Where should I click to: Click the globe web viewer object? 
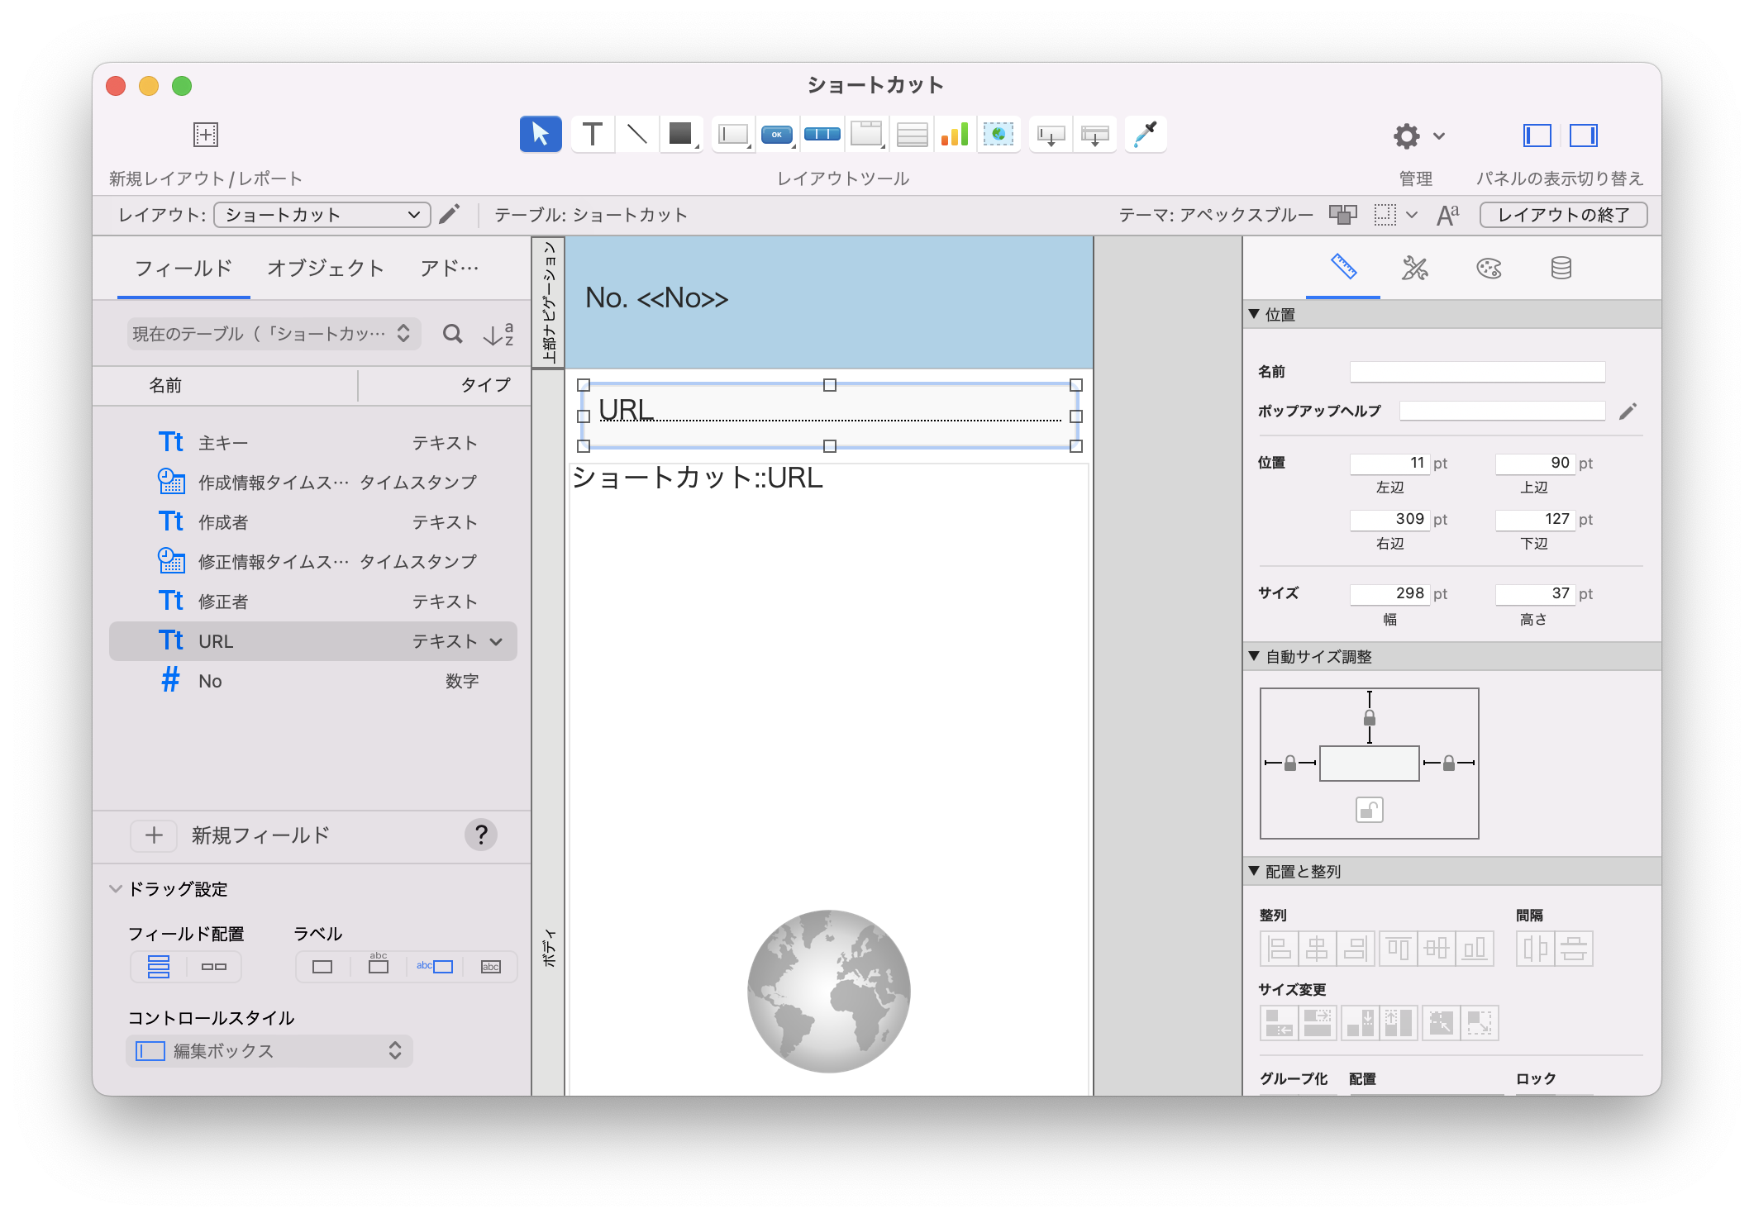click(829, 991)
